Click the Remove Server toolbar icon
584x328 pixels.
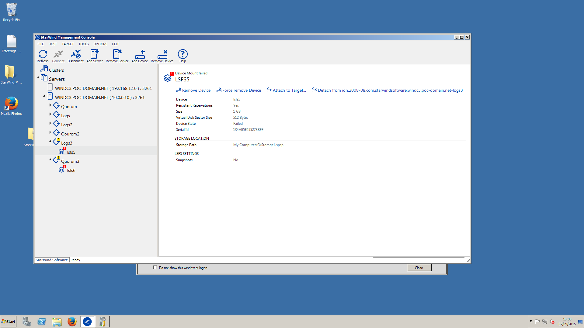117,56
